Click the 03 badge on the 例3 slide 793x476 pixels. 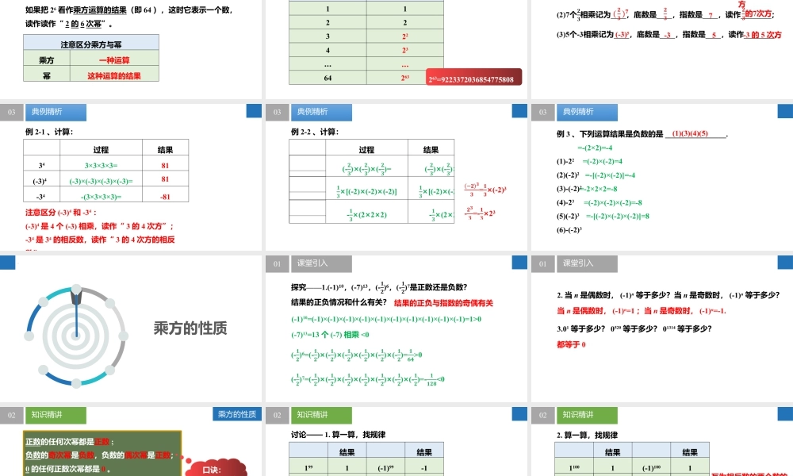point(542,112)
